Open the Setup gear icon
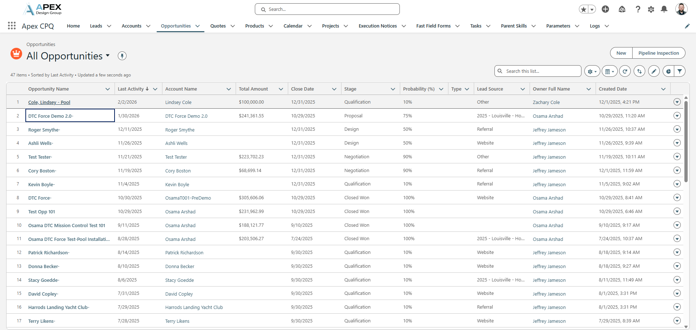The height and width of the screenshot is (330, 696). click(651, 9)
